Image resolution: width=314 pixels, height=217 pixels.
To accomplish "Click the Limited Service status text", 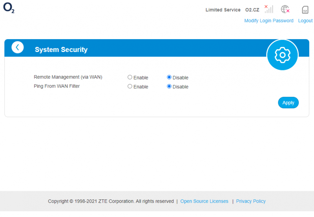I will click(x=223, y=10).
